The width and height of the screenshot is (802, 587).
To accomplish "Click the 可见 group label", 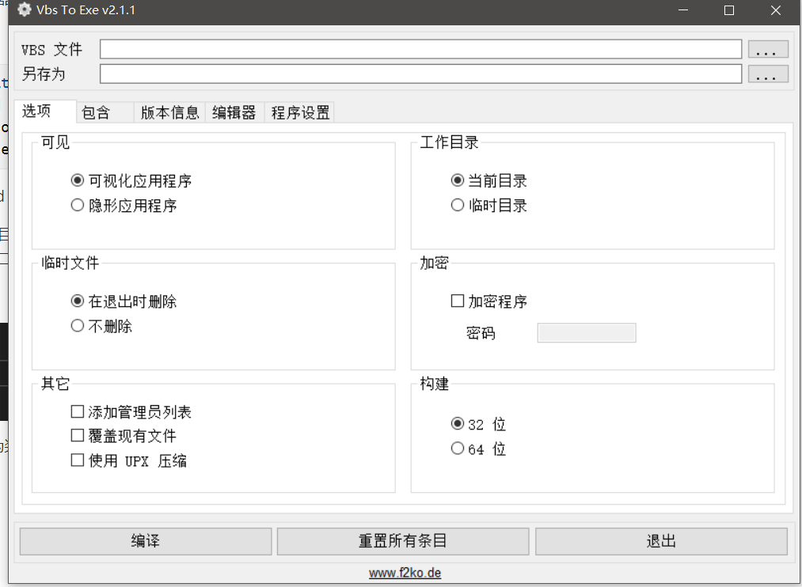I will coord(55,142).
